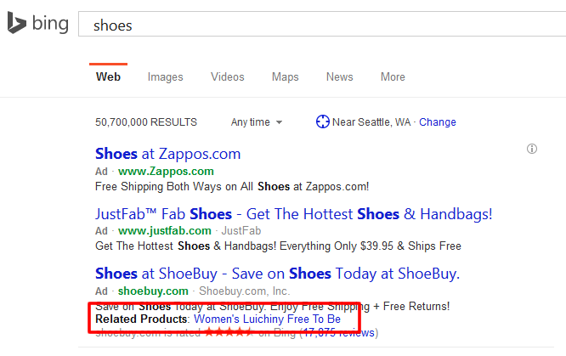
Task: Click the shoebuy.com green URL
Action: pyautogui.click(x=153, y=291)
